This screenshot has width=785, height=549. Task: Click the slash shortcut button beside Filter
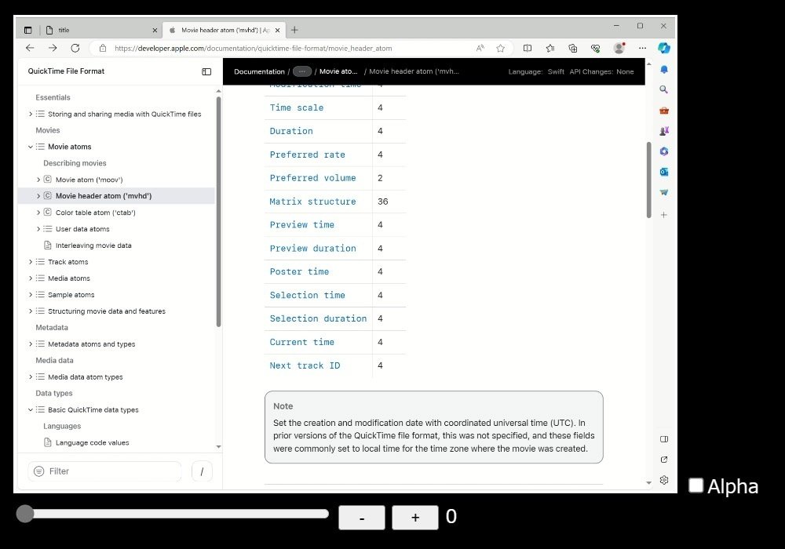[202, 471]
